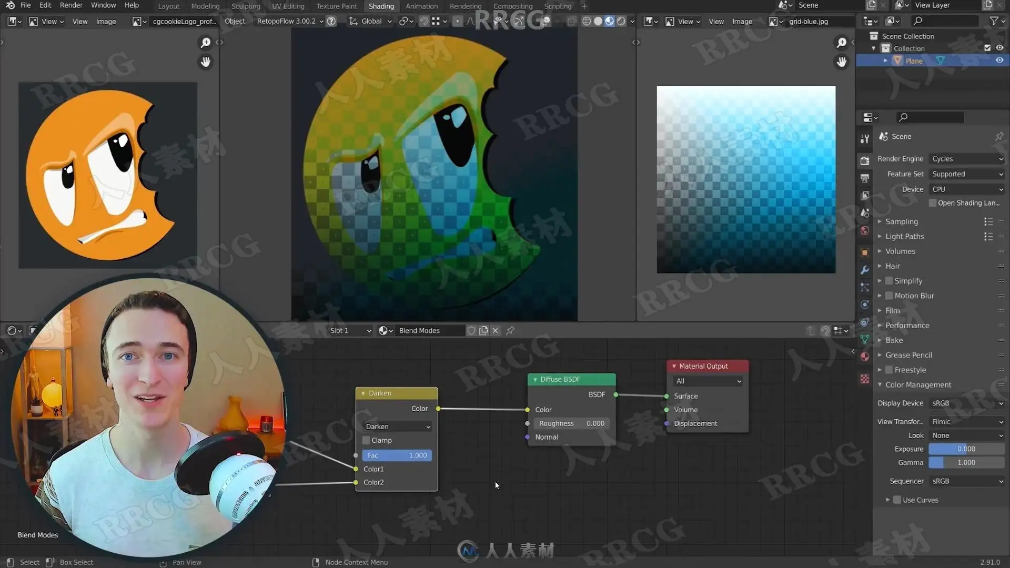Open the Output properties tab
The image size is (1010, 568).
(864, 178)
